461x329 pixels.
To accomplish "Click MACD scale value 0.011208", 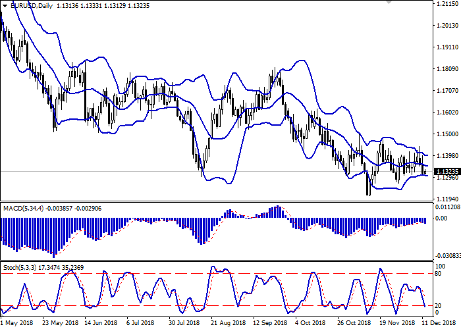I will [x=447, y=207].
